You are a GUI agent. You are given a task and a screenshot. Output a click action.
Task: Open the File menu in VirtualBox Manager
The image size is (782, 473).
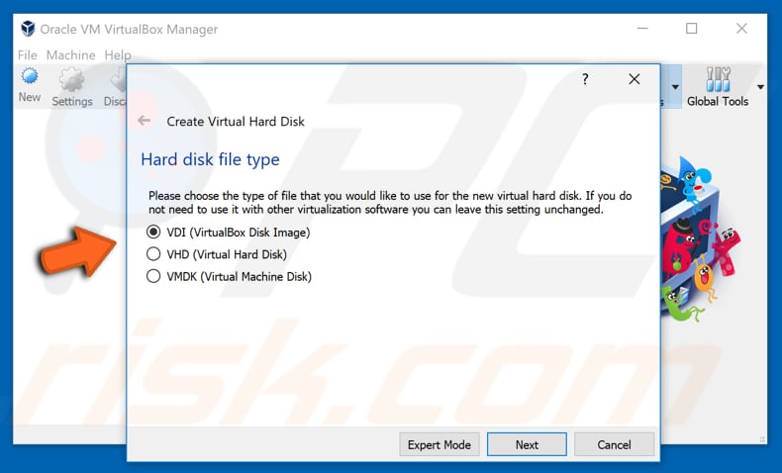coord(28,54)
